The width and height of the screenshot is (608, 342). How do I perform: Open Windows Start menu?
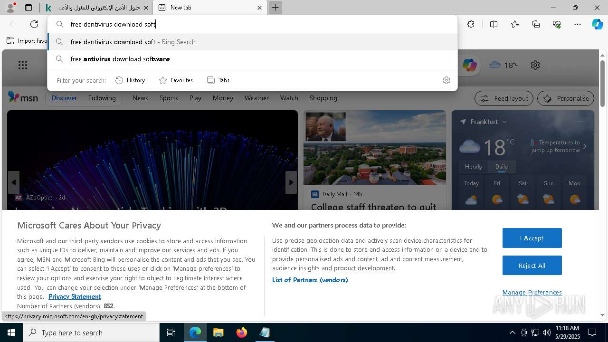[11, 332]
